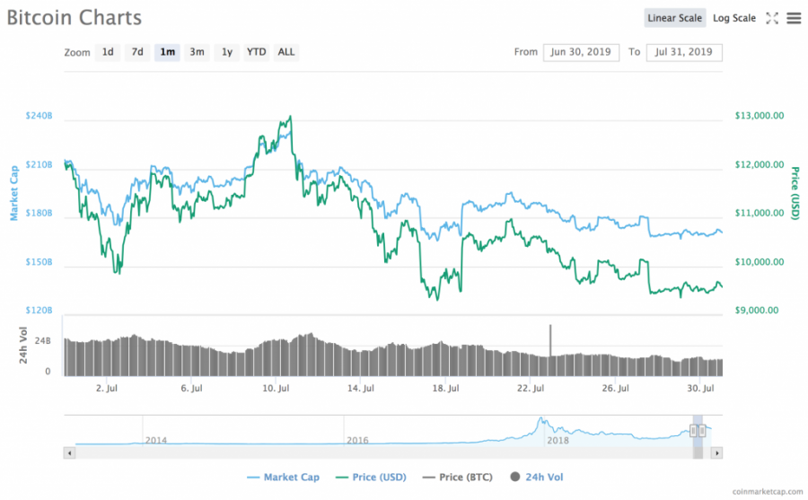Grab the left navigator range handle
Viewport: 808px width, 500px height.
tap(694, 430)
